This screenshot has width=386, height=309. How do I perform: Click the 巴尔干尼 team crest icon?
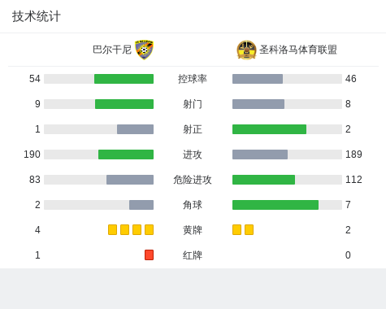click(x=144, y=50)
